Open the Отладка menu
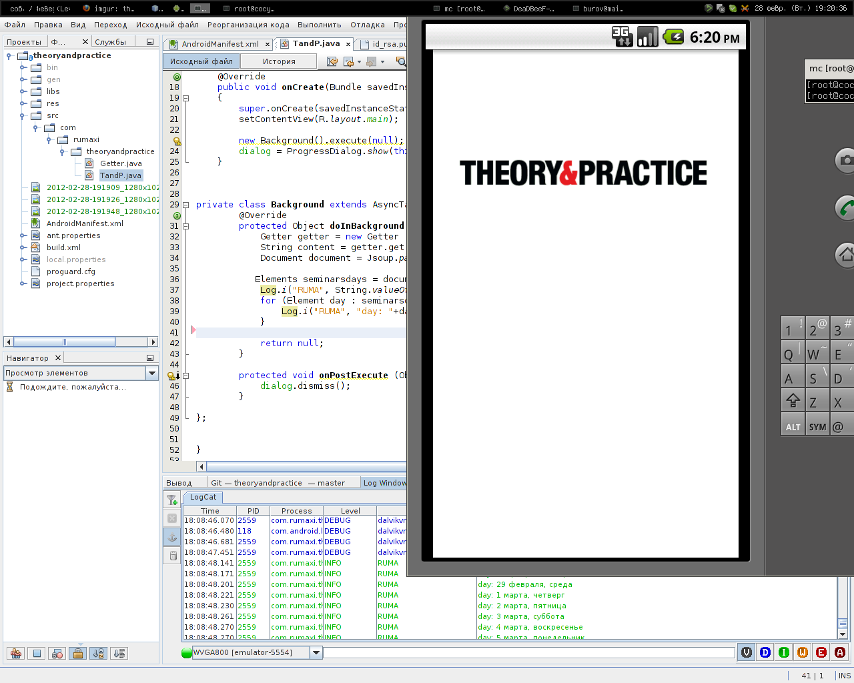854x683 pixels. click(x=367, y=25)
